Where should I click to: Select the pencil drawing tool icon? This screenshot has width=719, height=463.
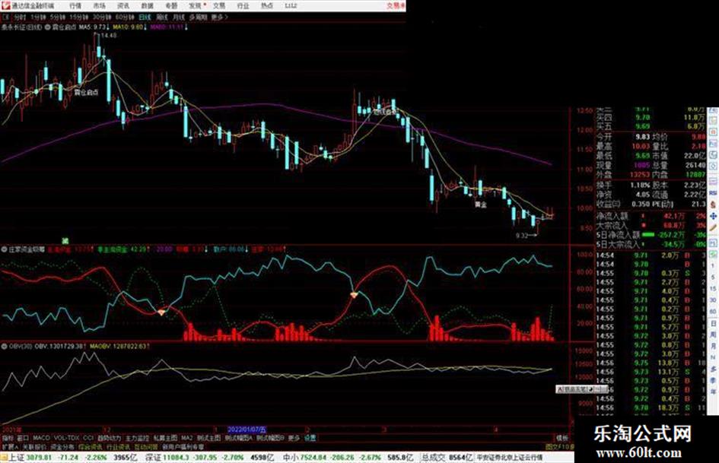[714, 227]
